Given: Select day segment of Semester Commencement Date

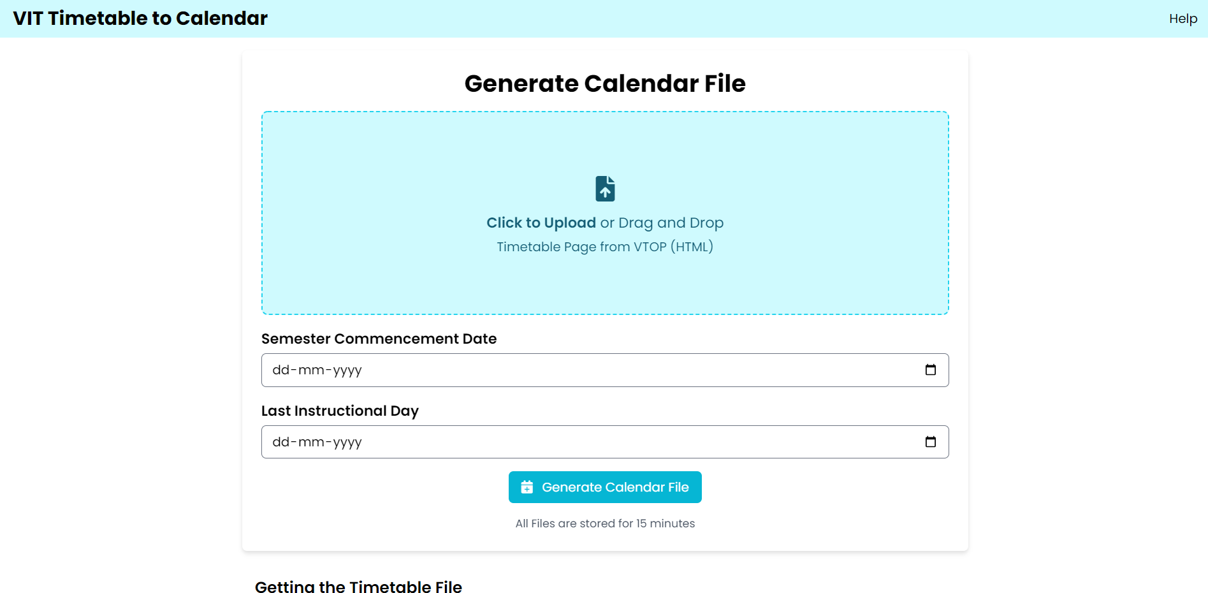Looking at the screenshot, I should tap(280, 370).
